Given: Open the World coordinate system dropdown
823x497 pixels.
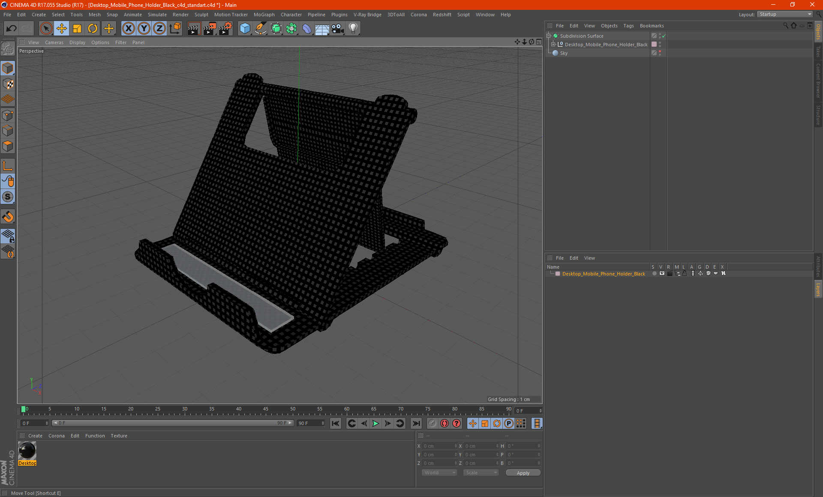Looking at the screenshot, I should (439, 473).
